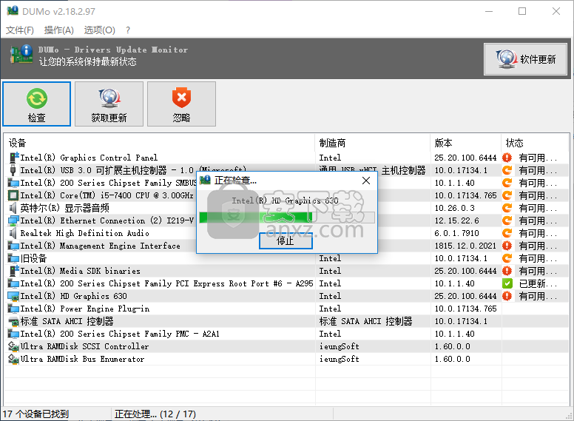The image size is (574, 421).
Task: Select the Realtek High Definition Audio row
Action: [x=286, y=233]
